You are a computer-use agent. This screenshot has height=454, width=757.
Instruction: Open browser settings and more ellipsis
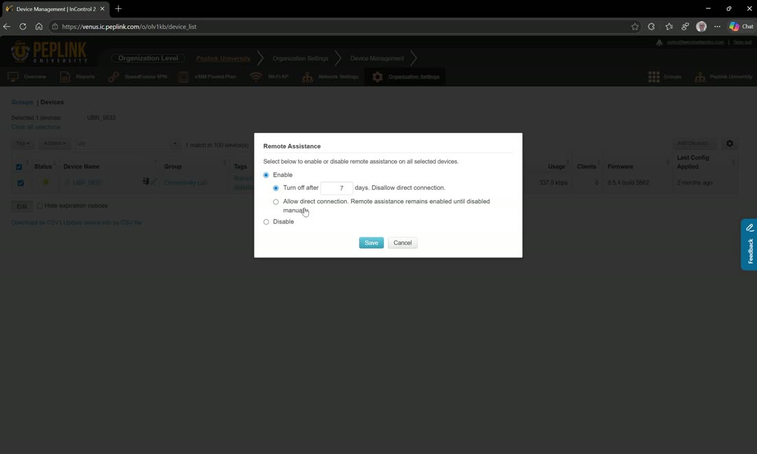[717, 27]
